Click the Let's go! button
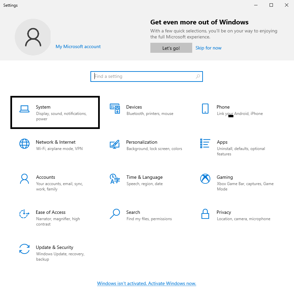 [x=171, y=48]
